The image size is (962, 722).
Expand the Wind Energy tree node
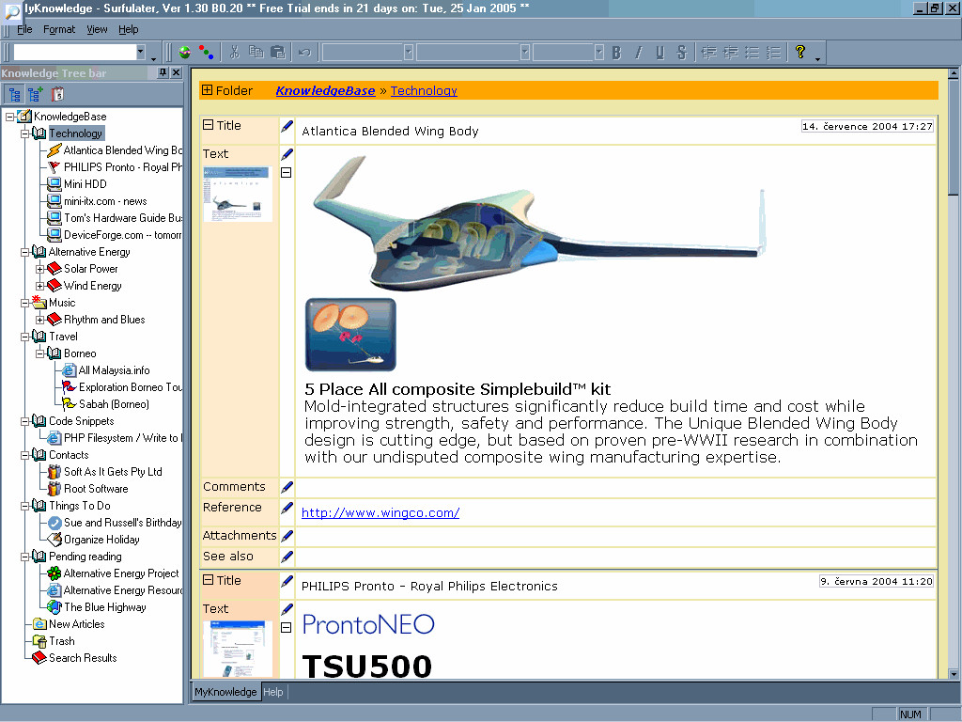click(x=39, y=286)
